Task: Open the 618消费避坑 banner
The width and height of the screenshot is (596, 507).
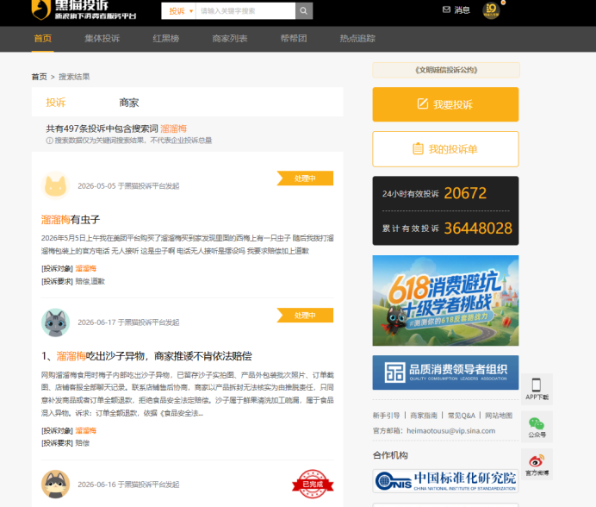Action: click(x=445, y=300)
